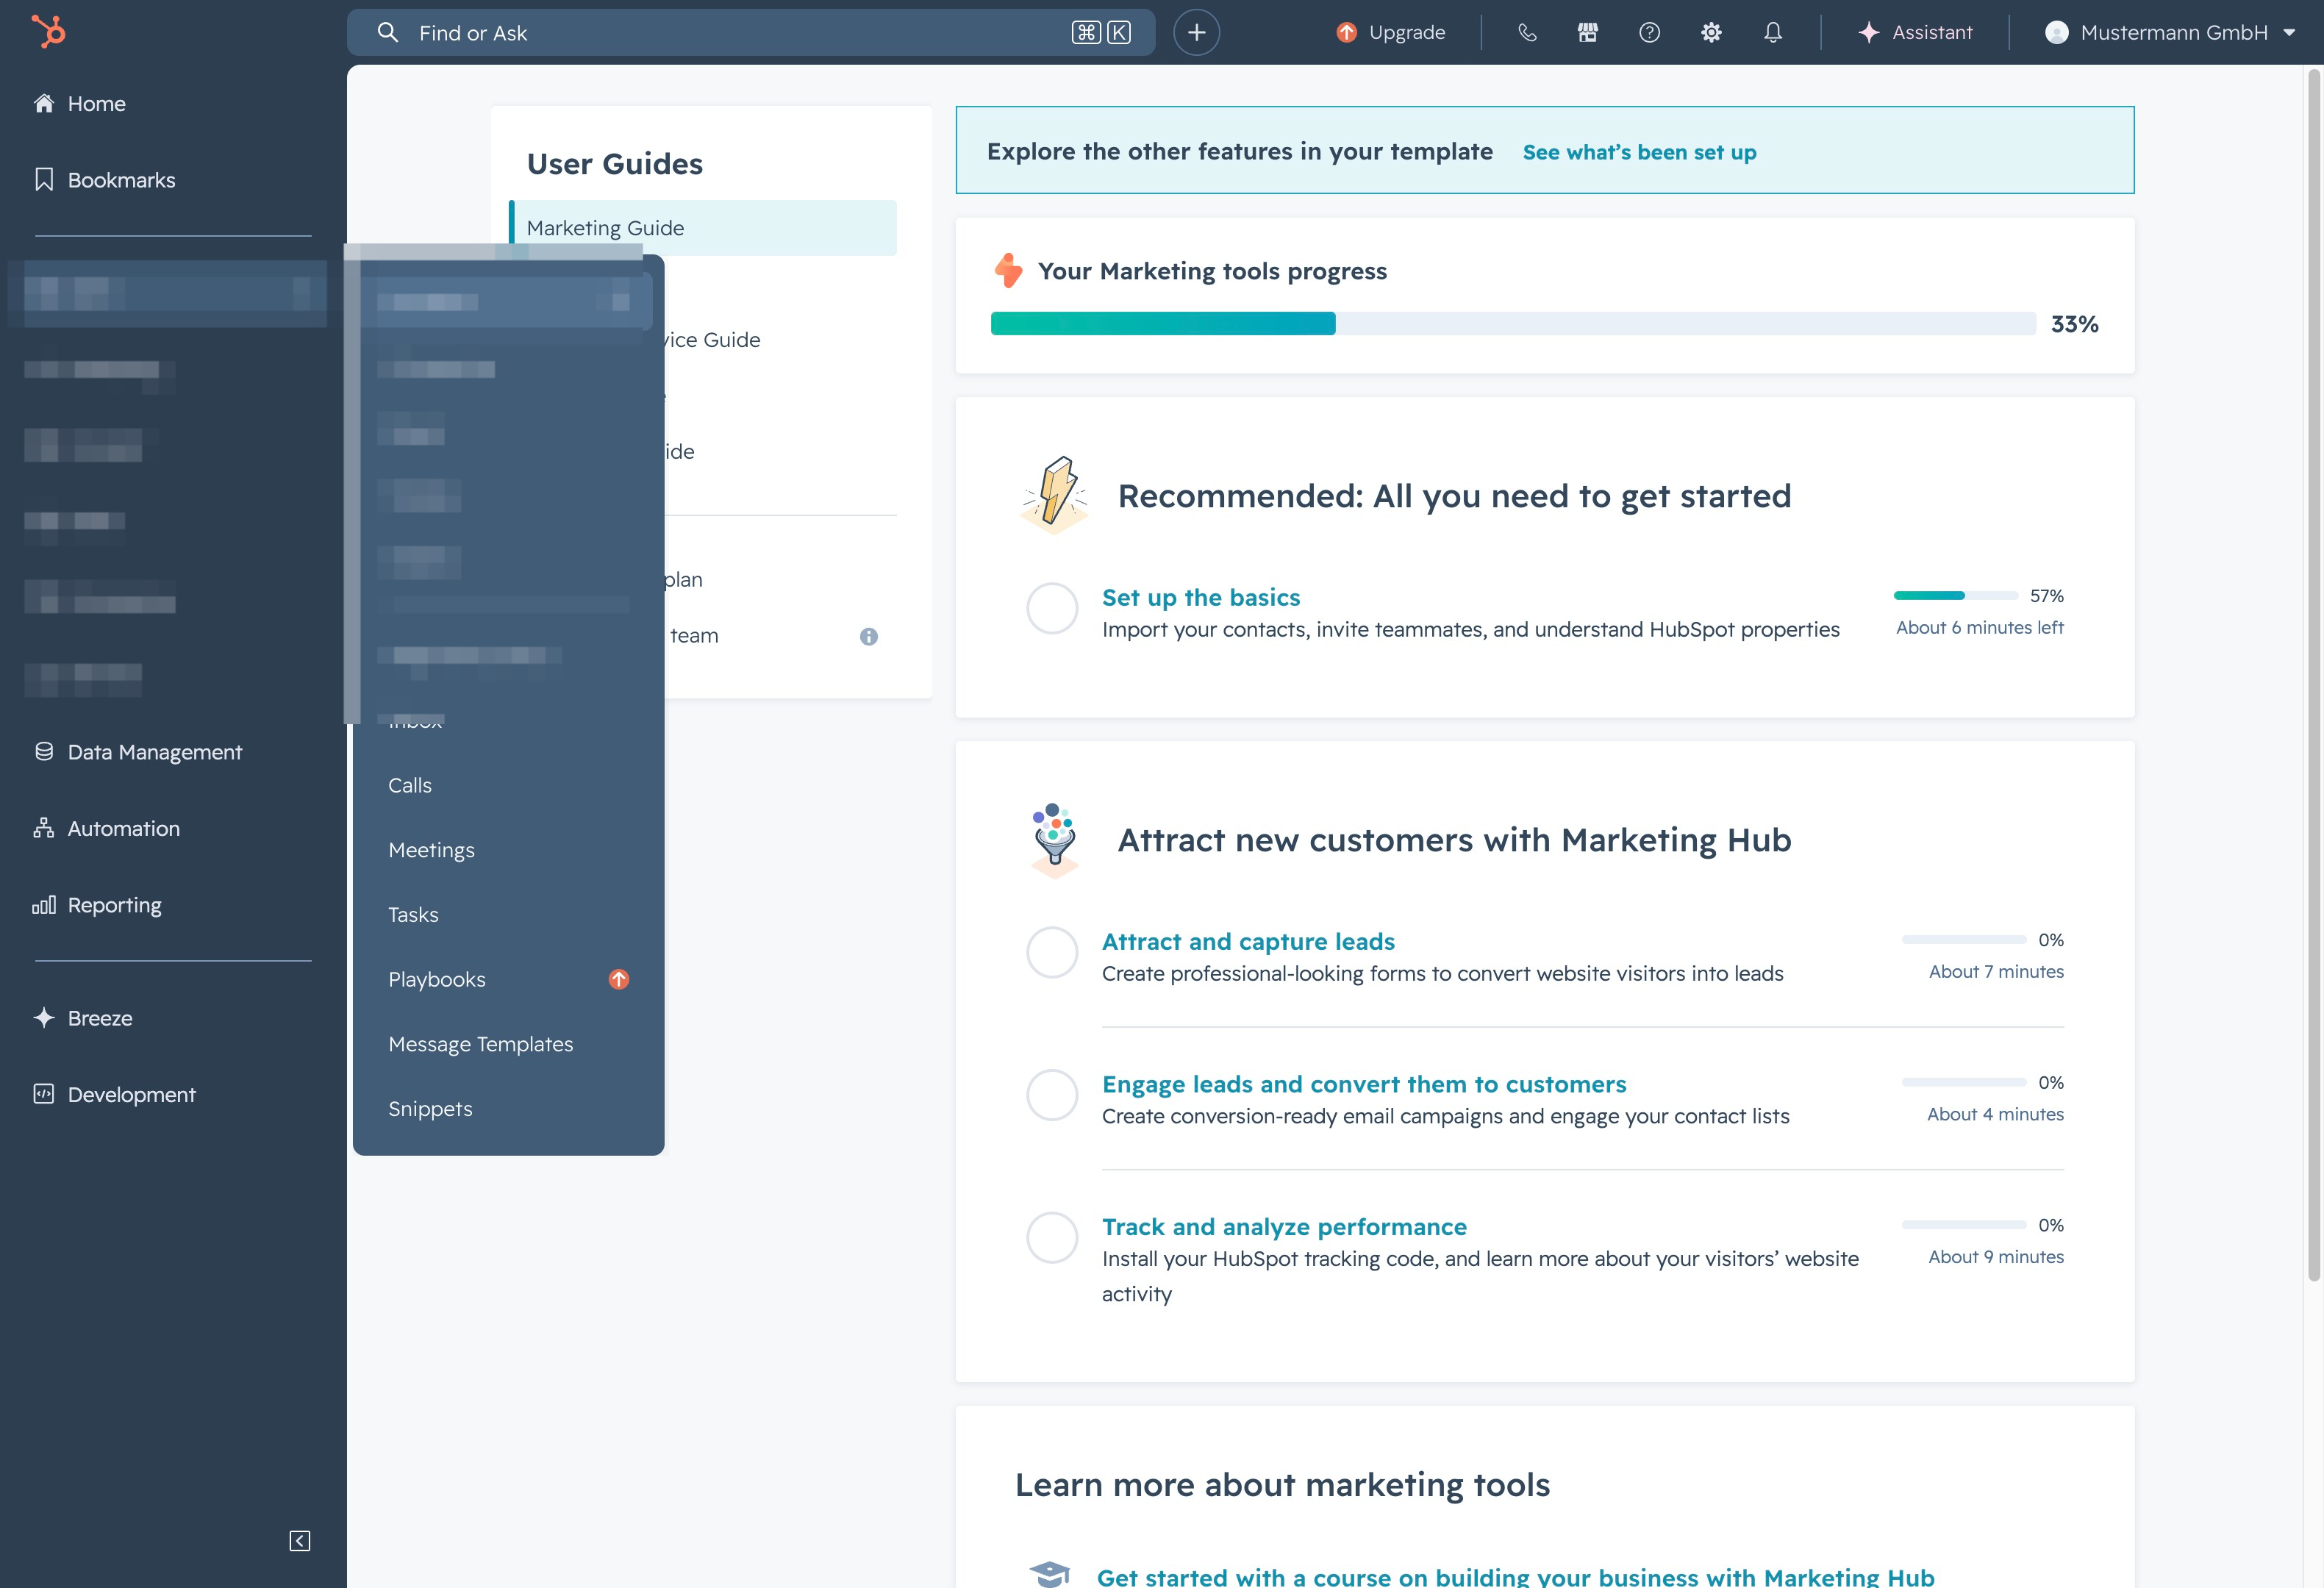Open the 'Track and analyze performance' link

point(1284,1227)
